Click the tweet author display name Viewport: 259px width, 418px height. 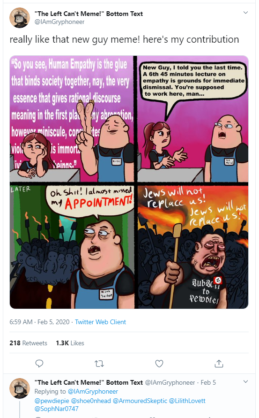(x=89, y=14)
